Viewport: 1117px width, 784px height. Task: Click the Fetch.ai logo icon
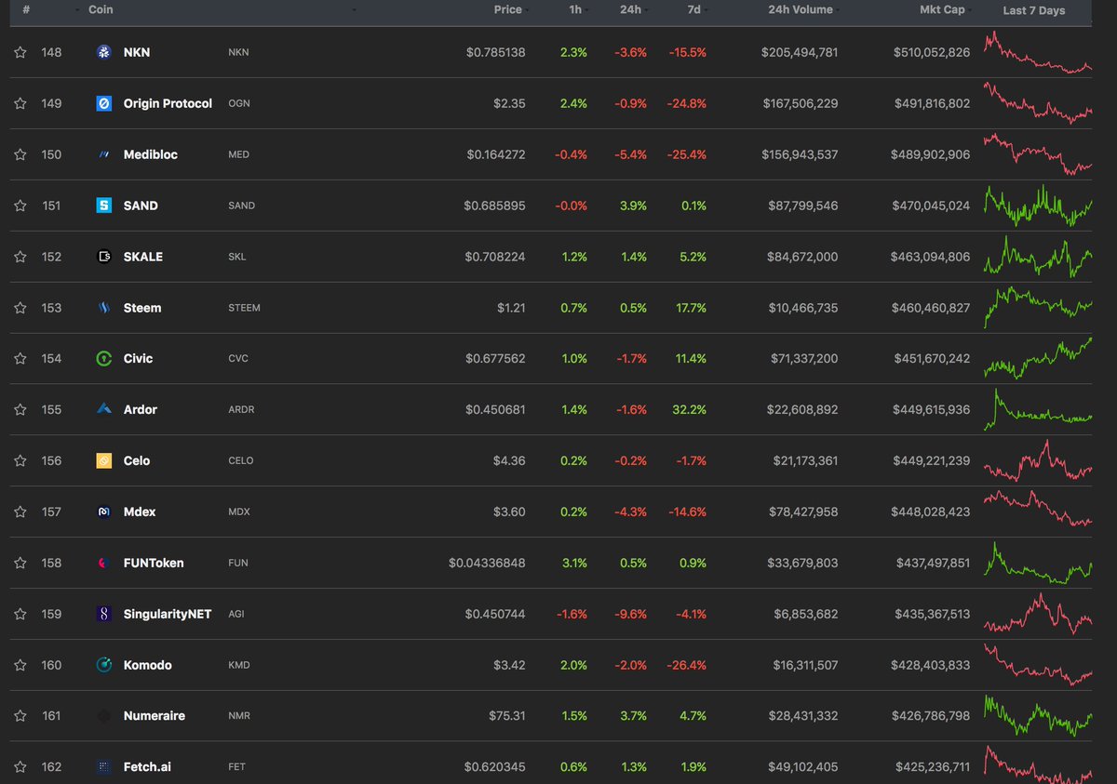coord(104,767)
